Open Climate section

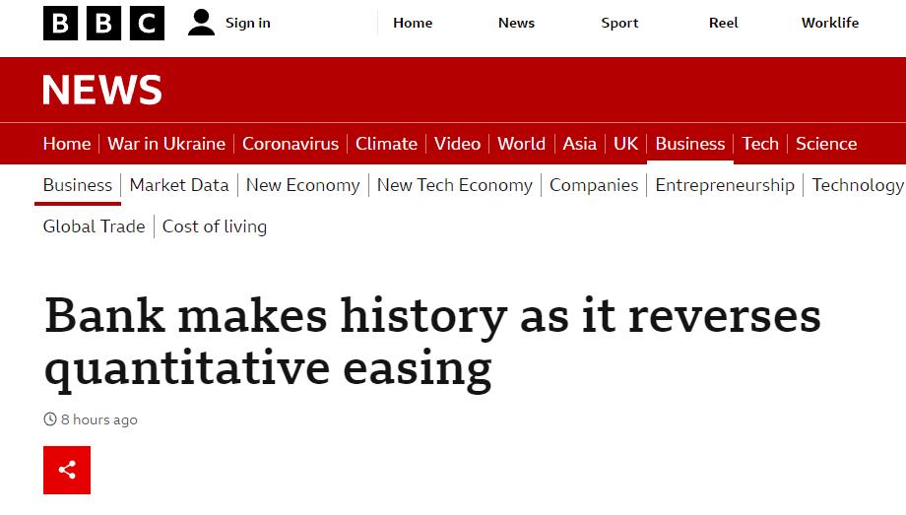pos(387,144)
